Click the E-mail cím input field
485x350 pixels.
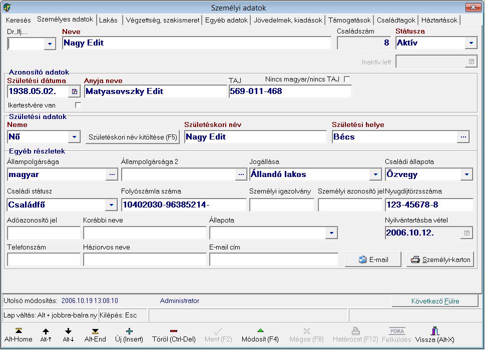pos(274,259)
